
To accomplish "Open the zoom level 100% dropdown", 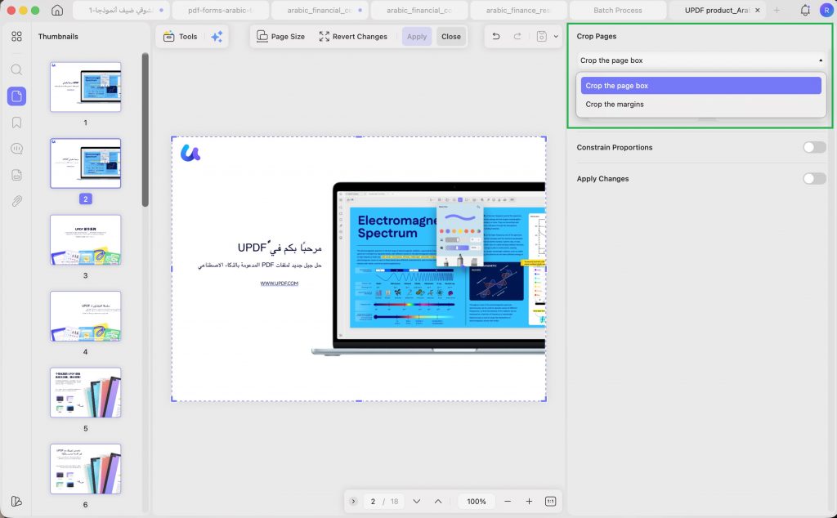I will [x=477, y=502].
